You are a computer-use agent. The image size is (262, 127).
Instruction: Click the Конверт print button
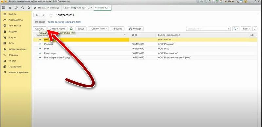click(136, 29)
